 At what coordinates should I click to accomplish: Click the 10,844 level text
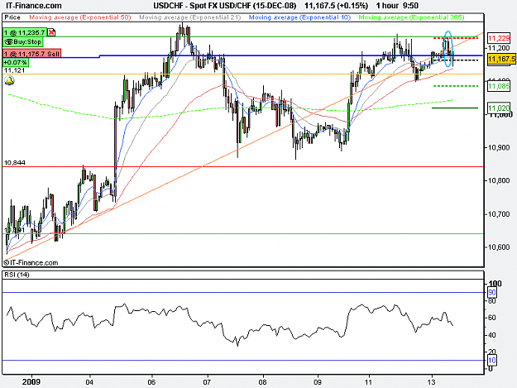coord(15,163)
